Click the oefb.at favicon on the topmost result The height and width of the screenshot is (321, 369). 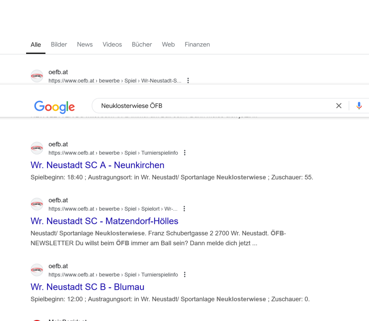pyautogui.click(x=37, y=75)
